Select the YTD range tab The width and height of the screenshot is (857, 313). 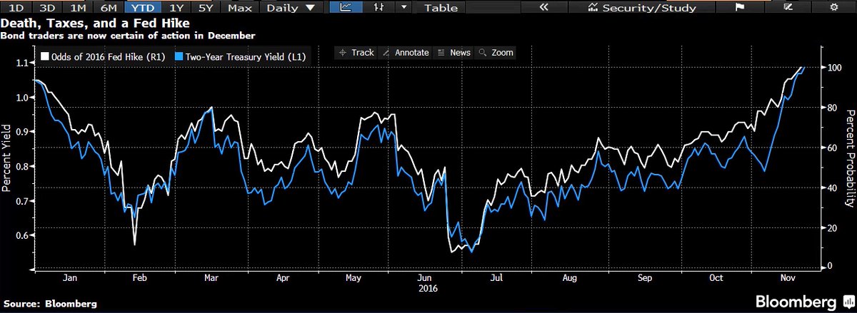point(141,9)
